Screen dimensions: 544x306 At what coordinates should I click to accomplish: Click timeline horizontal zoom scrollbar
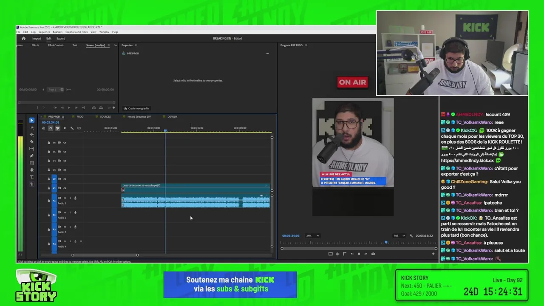click(x=105, y=255)
